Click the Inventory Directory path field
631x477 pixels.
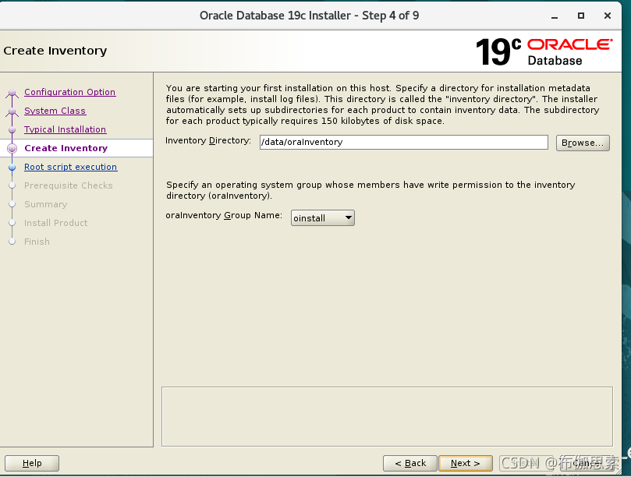[x=403, y=142]
